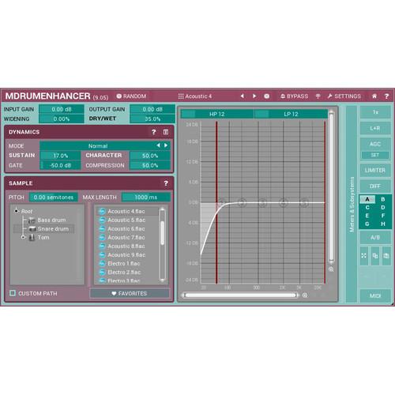Select sample Acoustic 6.flac
The width and height of the screenshot is (395, 395).
(x=126, y=229)
